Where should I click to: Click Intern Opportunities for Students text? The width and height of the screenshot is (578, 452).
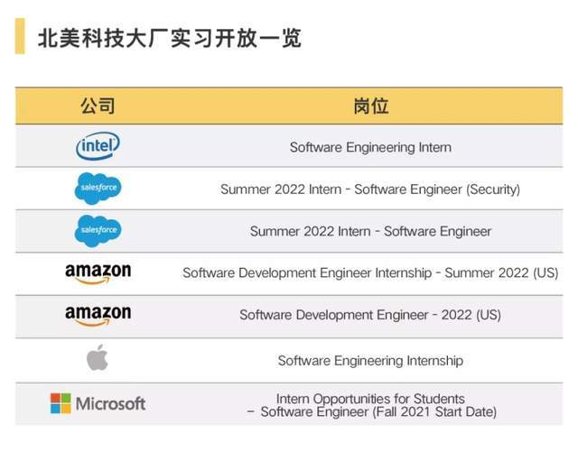pos(370,398)
